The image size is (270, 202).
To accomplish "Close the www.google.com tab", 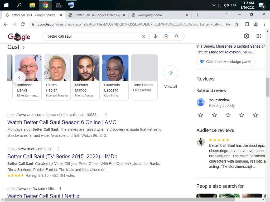I will tap(187, 15).
